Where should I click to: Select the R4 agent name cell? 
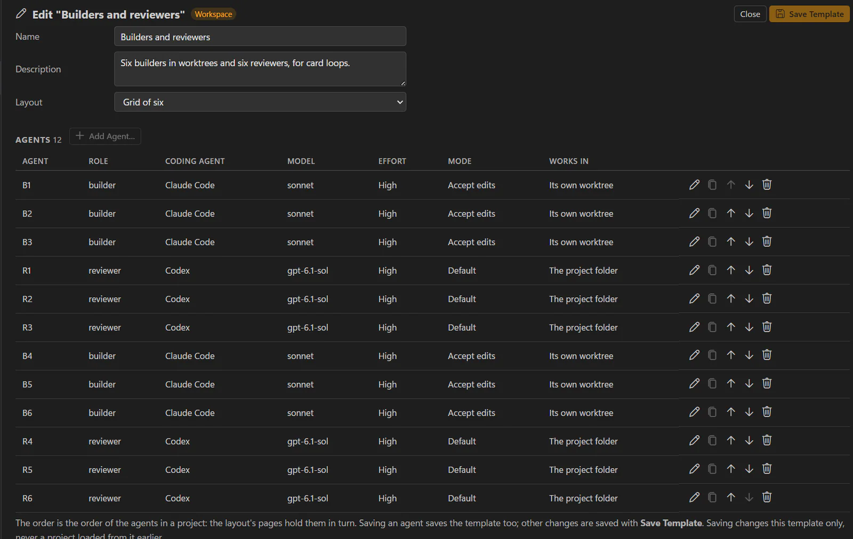click(27, 441)
